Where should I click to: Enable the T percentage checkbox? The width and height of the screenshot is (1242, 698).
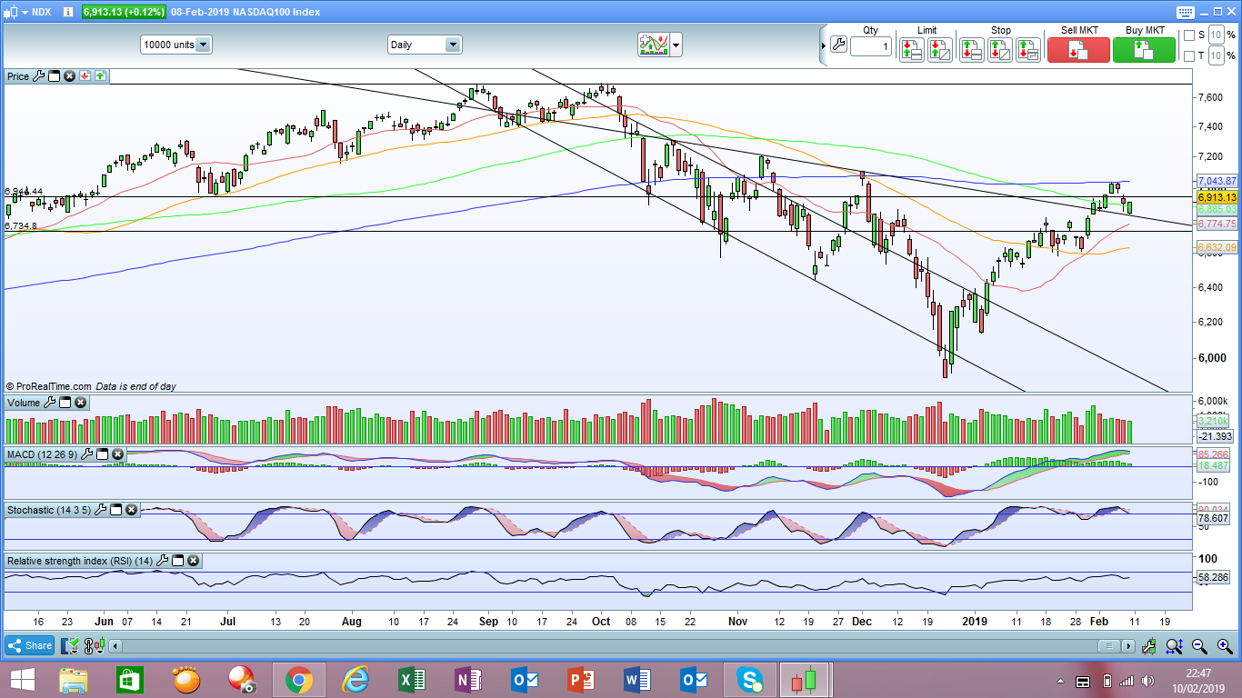pyautogui.click(x=1188, y=56)
